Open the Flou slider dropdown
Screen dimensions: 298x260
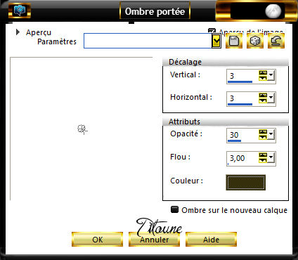point(271,157)
